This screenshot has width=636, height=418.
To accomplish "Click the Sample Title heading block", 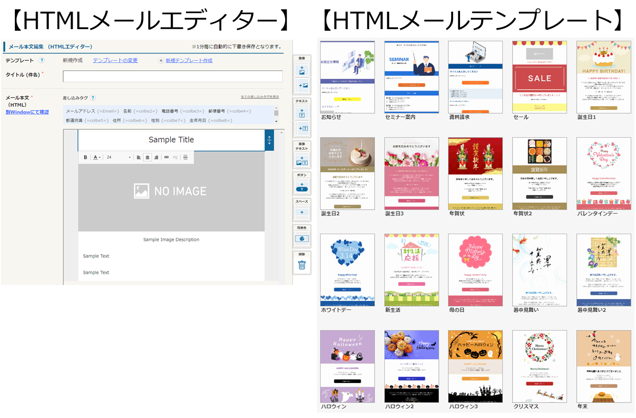I will pos(171,140).
